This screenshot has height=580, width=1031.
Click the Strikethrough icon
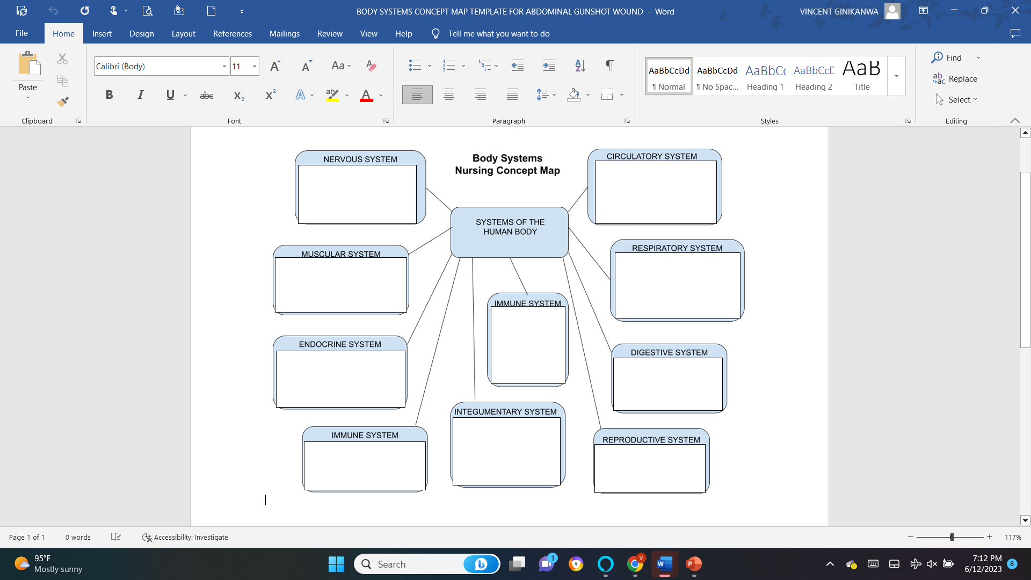click(x=206, y=95)
